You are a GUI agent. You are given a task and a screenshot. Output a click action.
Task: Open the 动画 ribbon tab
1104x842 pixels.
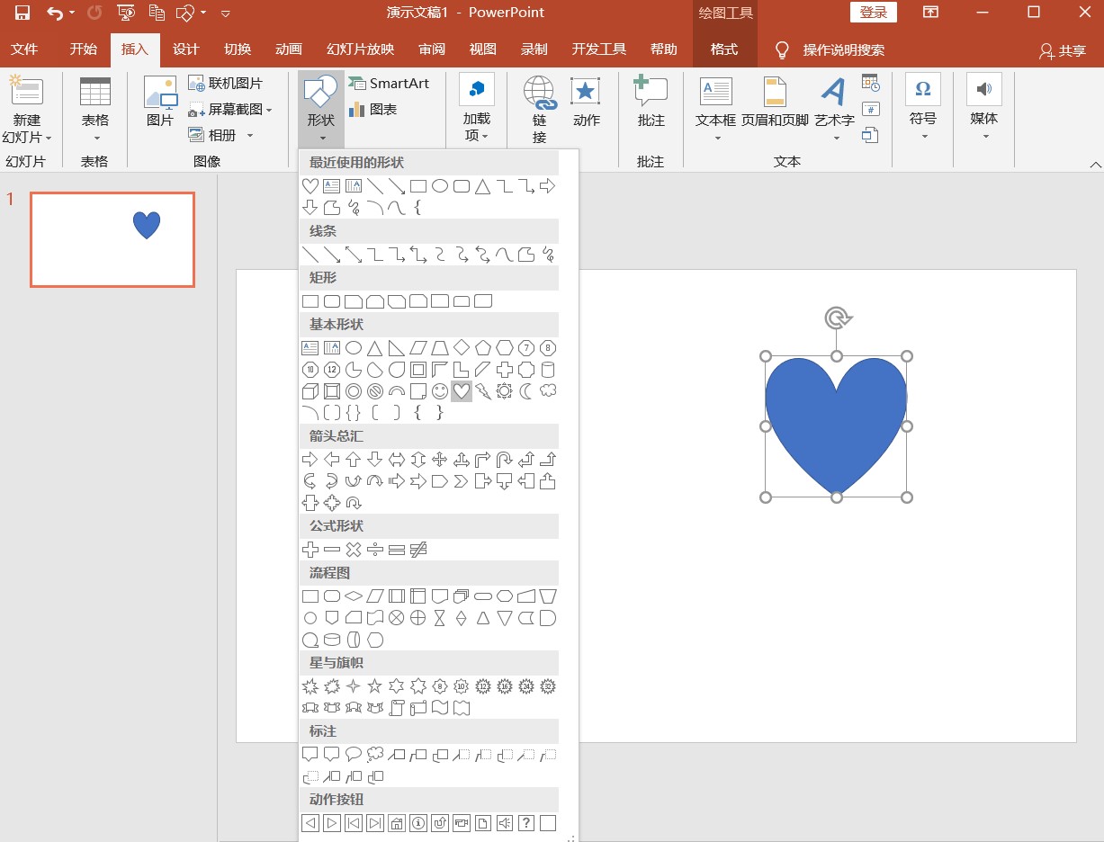(289, 49)
